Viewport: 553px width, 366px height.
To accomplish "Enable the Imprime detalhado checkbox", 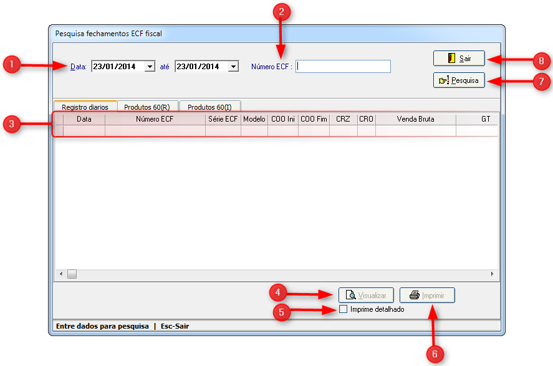I will 344,309.
